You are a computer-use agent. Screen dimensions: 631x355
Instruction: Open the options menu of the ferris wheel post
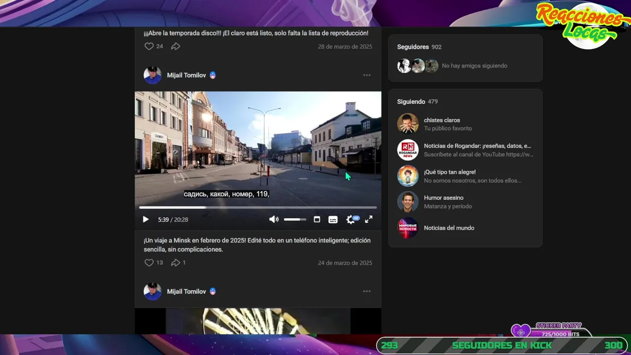(x=367, y=291)
